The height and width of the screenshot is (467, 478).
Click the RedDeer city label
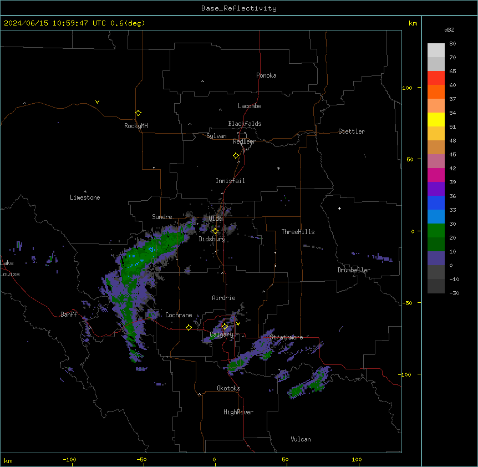[244, 141]
